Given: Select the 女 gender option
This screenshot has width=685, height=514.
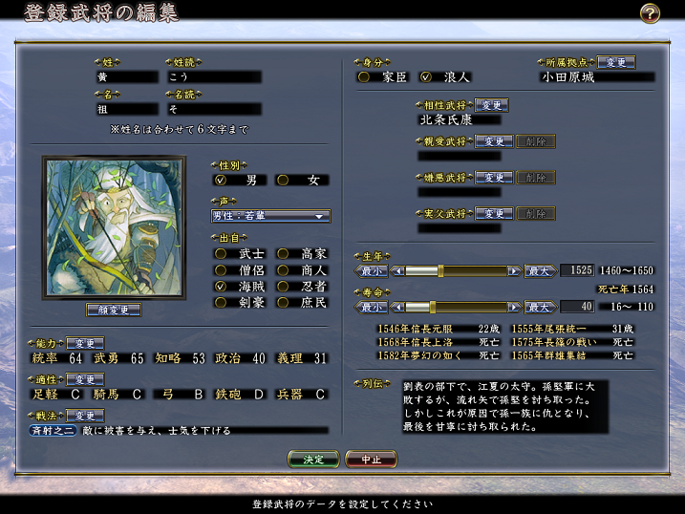Looking at the screenshot, I should coord(283,180).
